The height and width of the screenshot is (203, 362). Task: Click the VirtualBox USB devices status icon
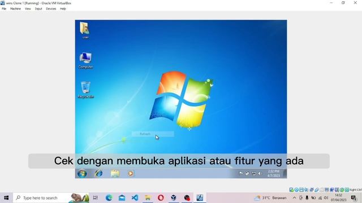pos(317,190)
